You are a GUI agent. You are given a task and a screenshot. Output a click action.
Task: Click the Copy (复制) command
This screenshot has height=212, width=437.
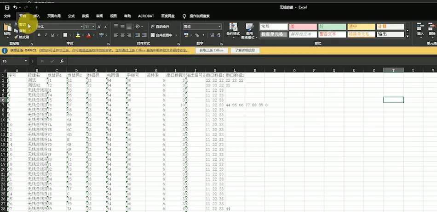(20, 31)
